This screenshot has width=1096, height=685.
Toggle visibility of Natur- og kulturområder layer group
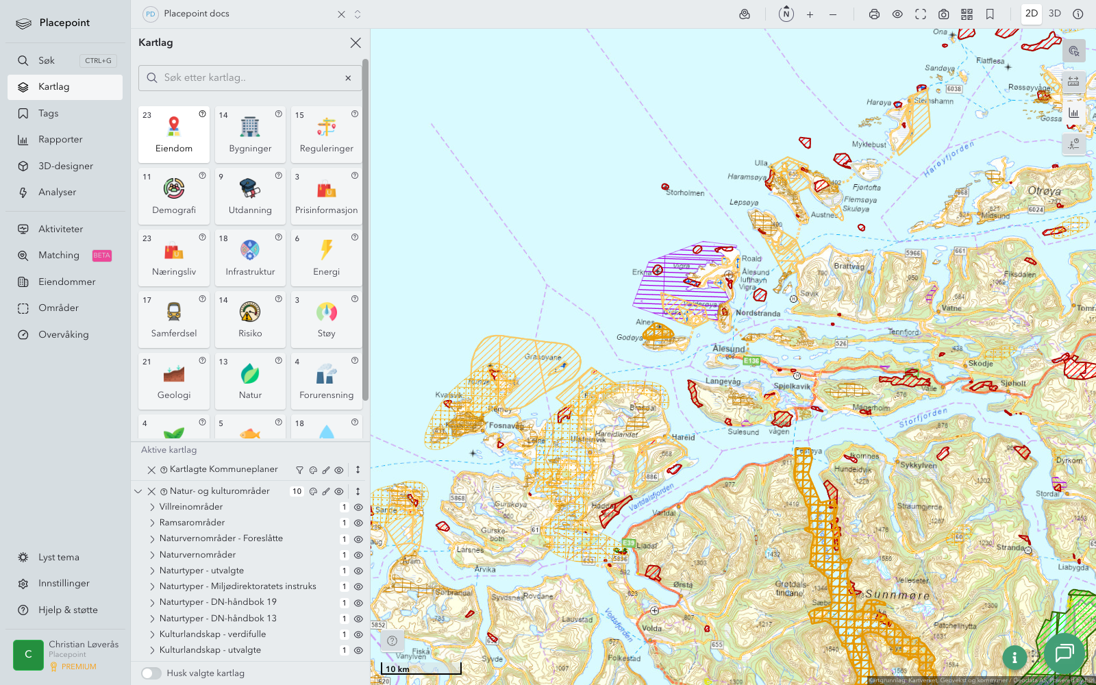[339, 492]
